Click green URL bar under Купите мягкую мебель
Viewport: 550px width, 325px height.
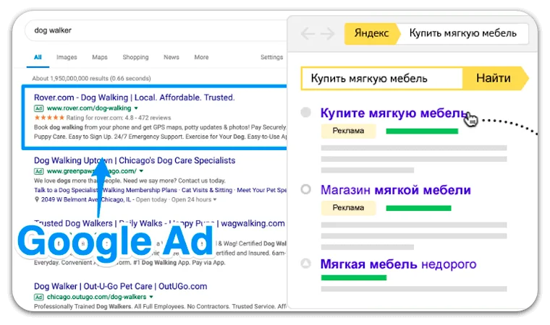pos(422,131)
